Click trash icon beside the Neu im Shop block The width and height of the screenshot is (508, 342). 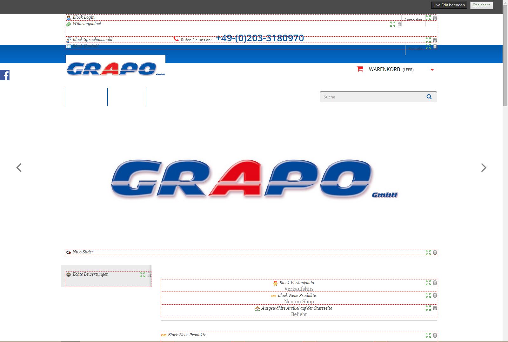(435, 295)
